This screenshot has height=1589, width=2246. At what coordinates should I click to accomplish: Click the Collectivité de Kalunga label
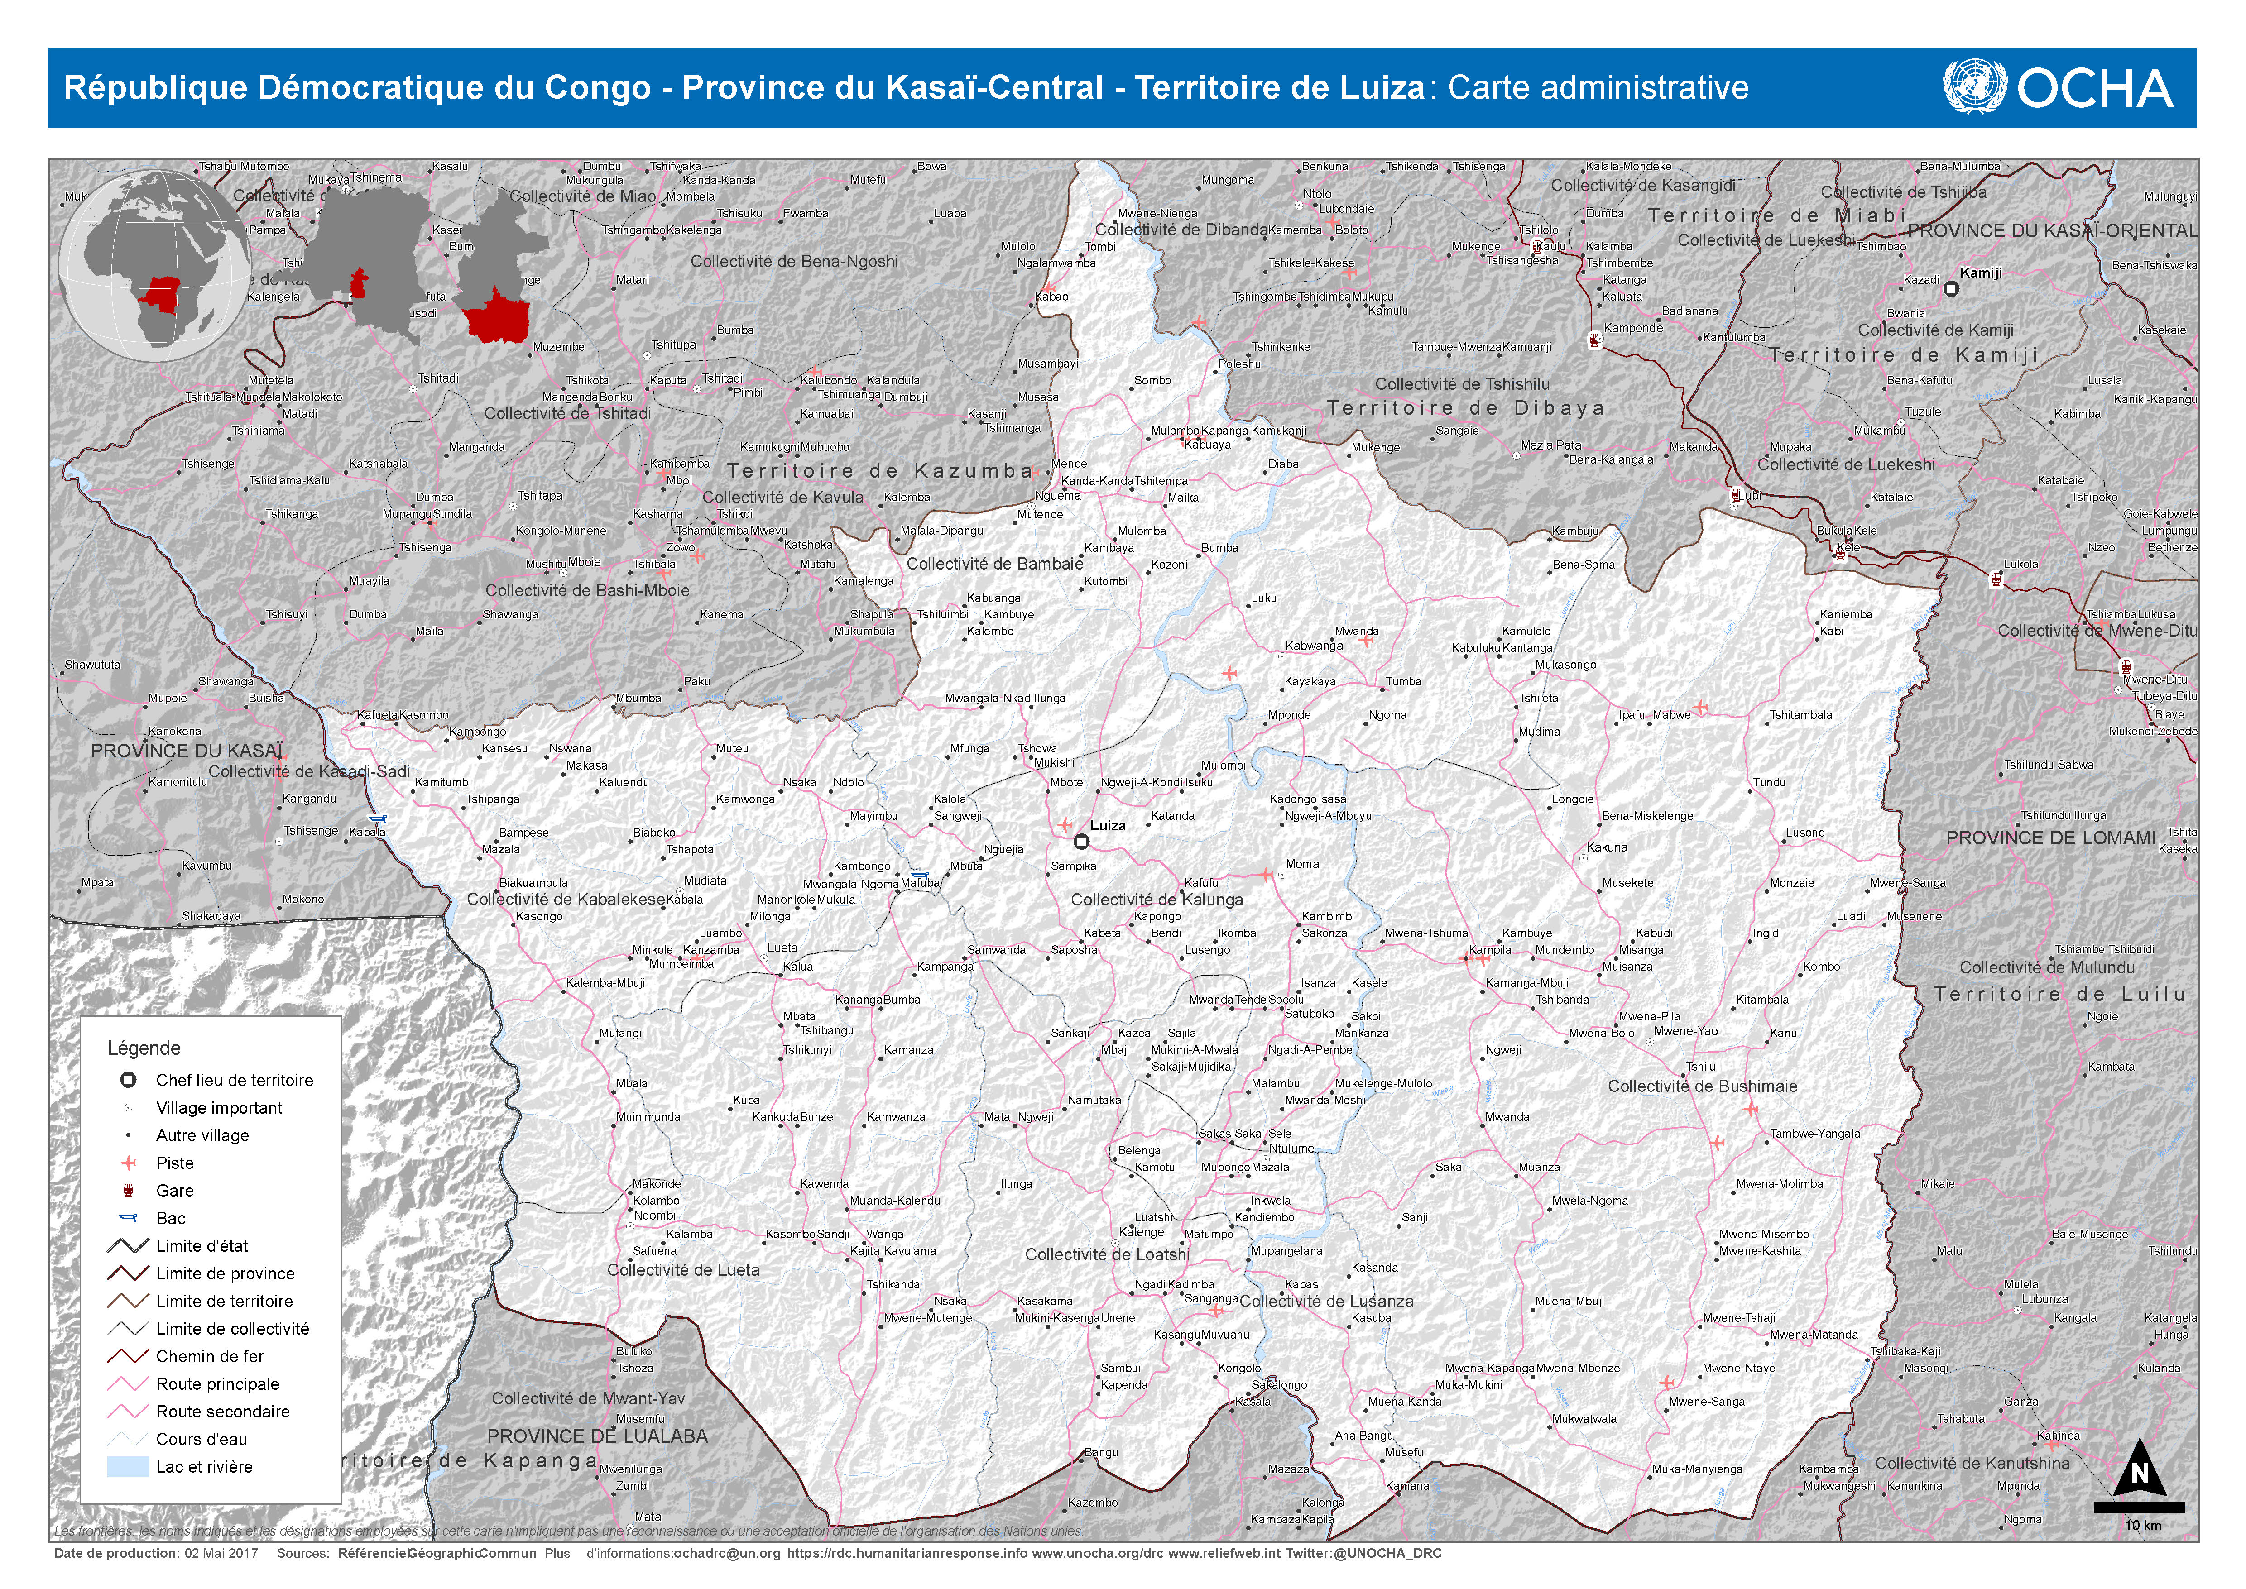1157,899
